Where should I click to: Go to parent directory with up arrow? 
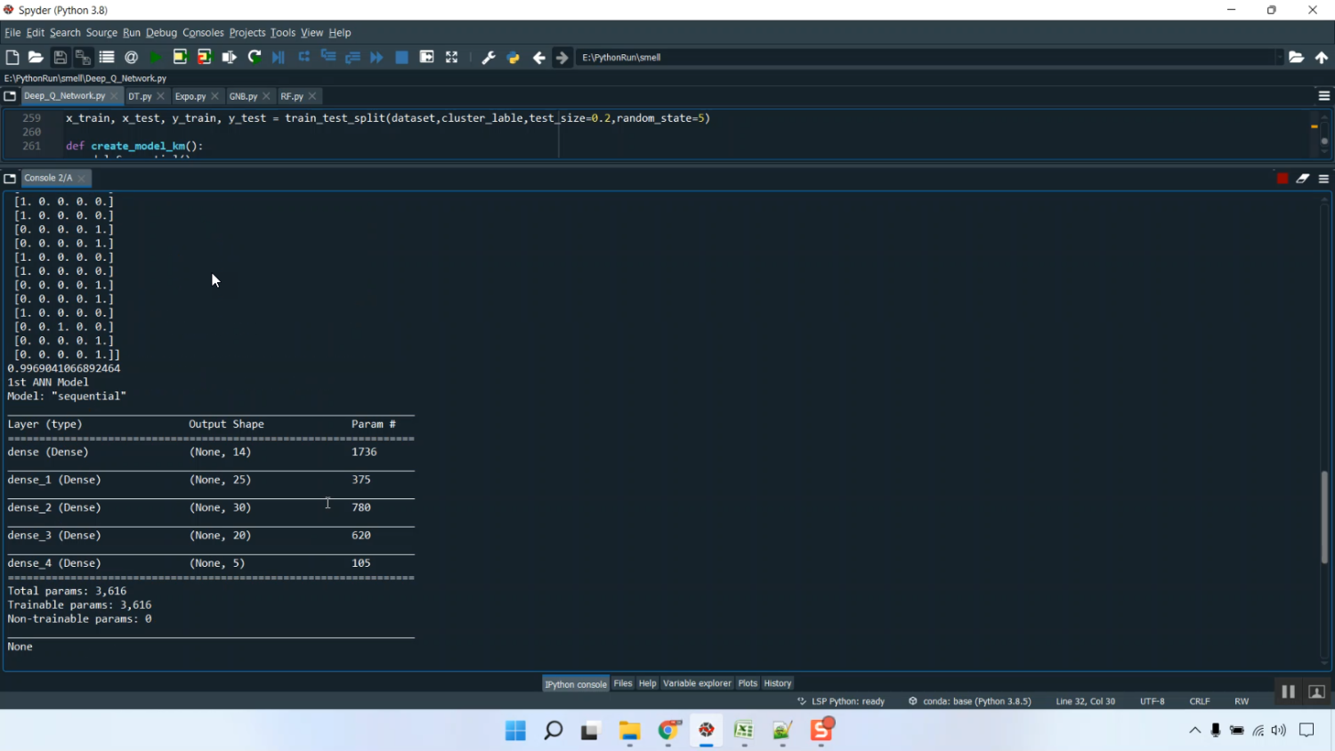click(1322, 58)
